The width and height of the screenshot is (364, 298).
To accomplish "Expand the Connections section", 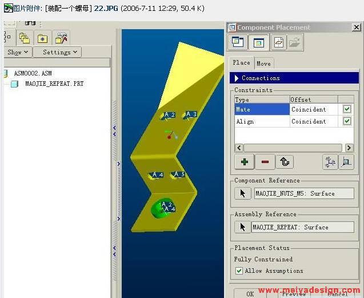I will [x=294, y=78].
